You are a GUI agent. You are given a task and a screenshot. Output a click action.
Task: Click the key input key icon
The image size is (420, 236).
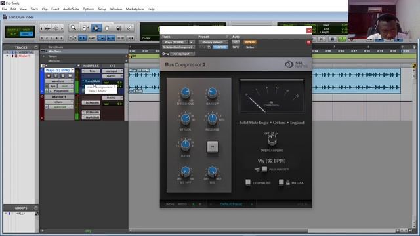coord(165,54)
